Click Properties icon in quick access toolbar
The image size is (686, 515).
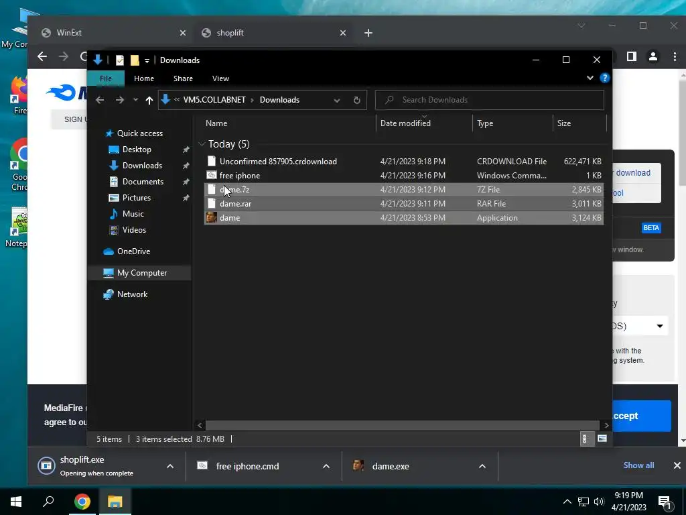click(119, 60)
